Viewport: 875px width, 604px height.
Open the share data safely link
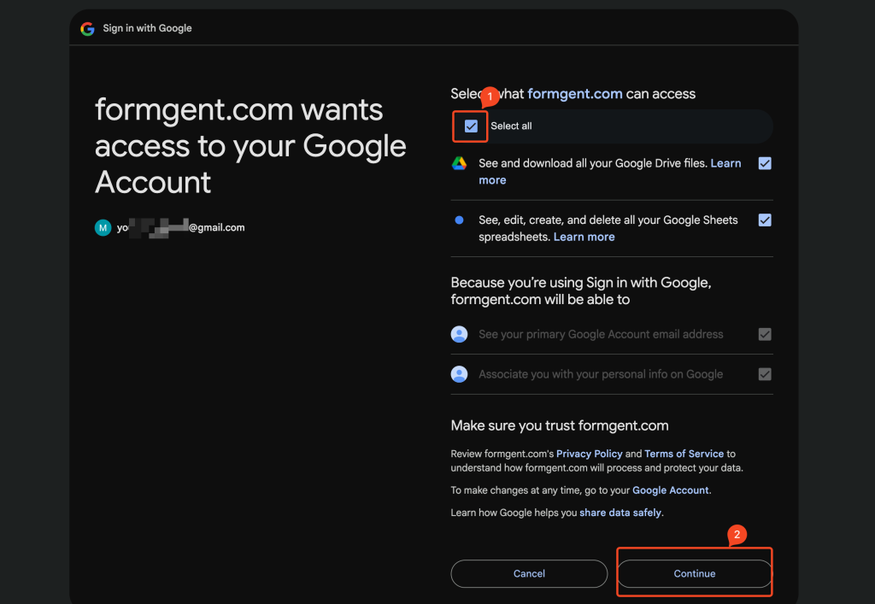[620, 513]
